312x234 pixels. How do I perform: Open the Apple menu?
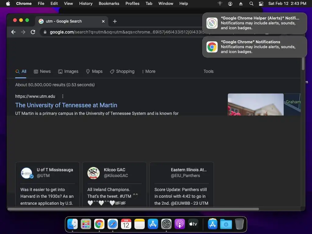[x=8, y=3]
